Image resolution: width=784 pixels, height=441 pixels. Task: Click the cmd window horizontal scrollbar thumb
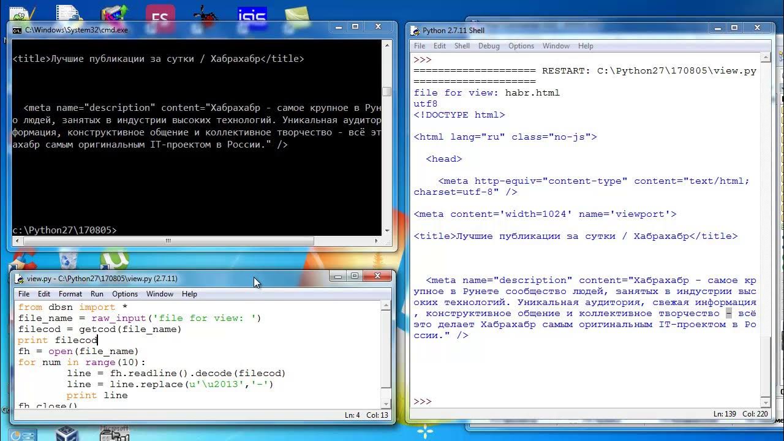(x=167, y=241)
